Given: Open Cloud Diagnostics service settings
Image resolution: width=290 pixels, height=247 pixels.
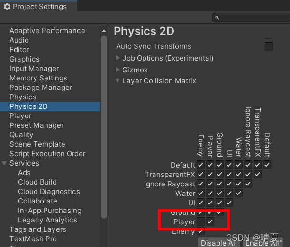Looking at the screenshot, I should point(49,192).
